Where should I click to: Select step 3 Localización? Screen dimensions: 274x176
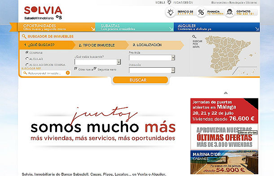[x=155, y=45]
